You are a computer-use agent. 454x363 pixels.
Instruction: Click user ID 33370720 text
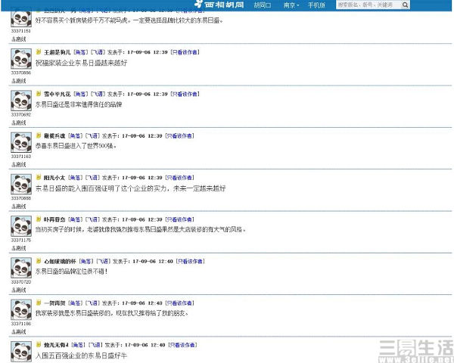coord(21,281)
